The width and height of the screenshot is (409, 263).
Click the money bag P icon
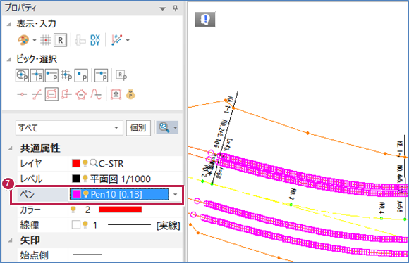point(130,94)
